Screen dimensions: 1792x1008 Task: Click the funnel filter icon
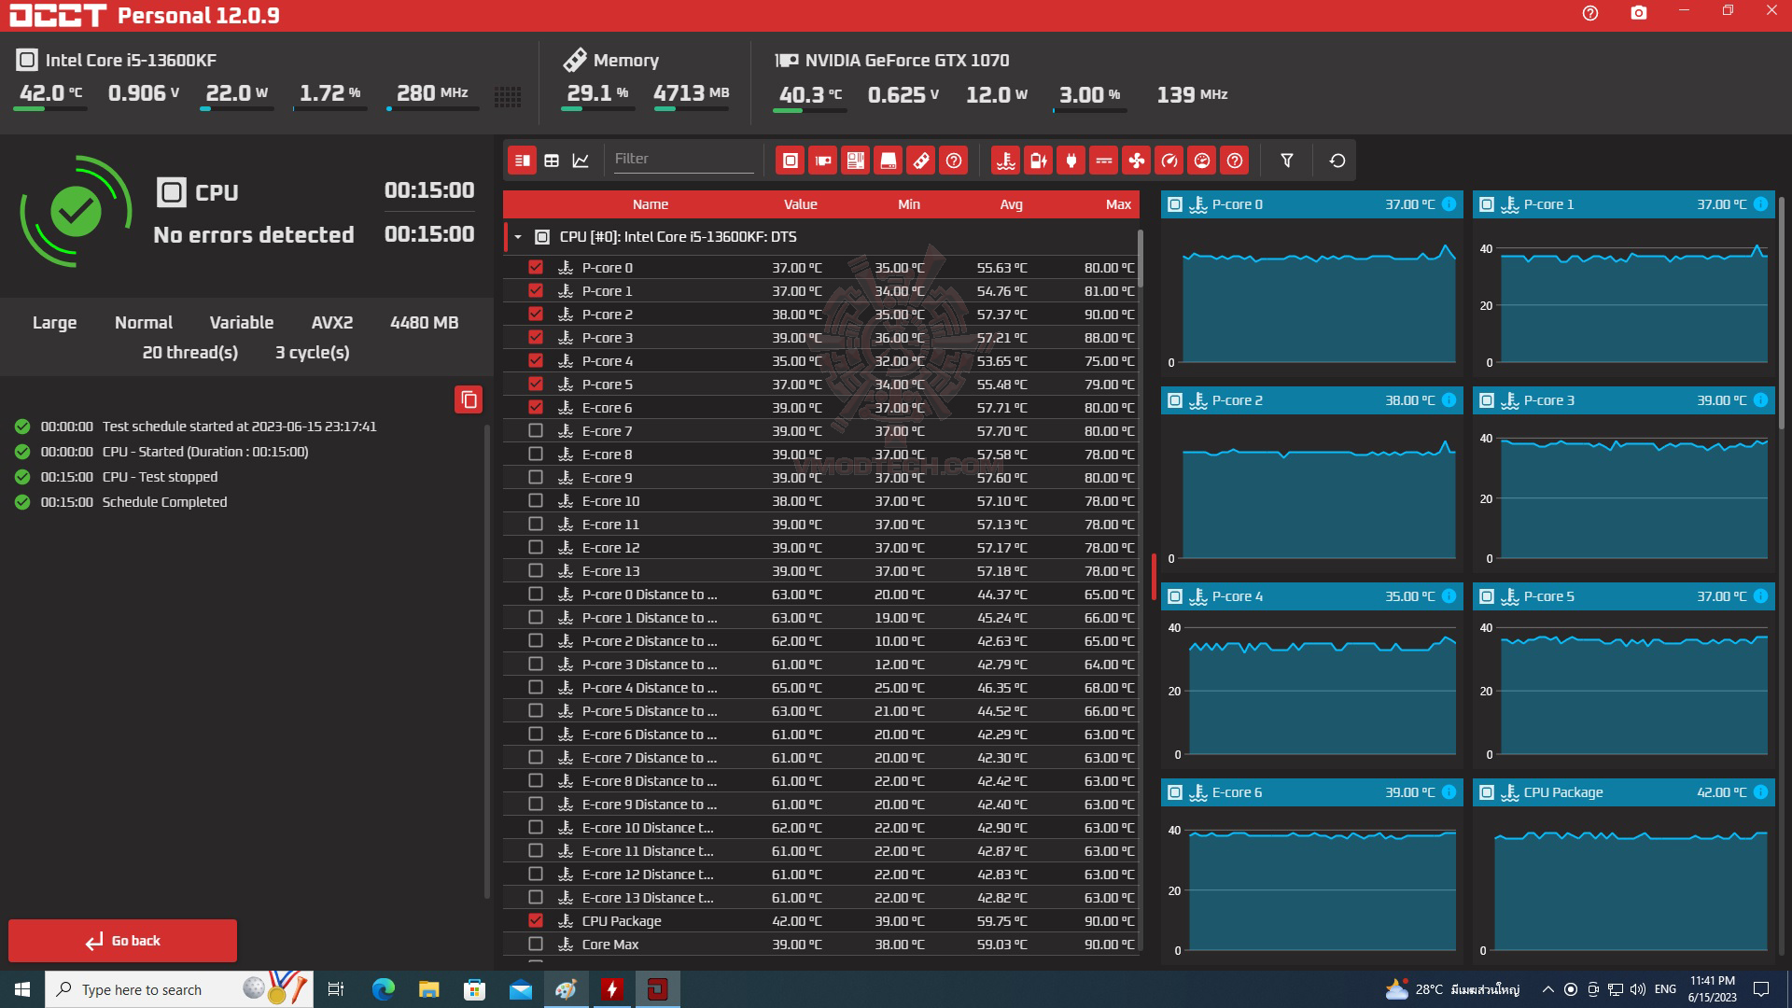(1286, 161)
